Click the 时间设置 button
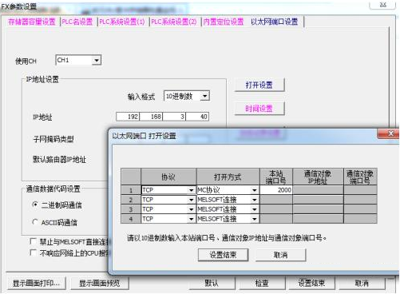 [x=259, y=109]
